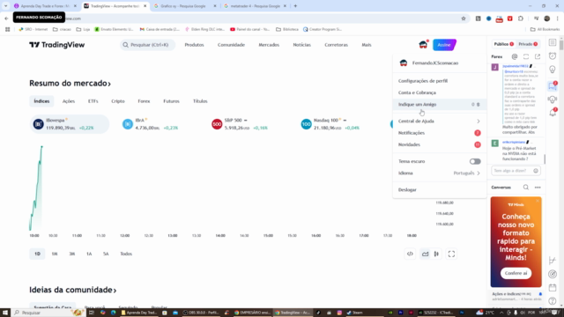Select the Índices market tab
Screen dimensions: 564x317
point(41,101)
